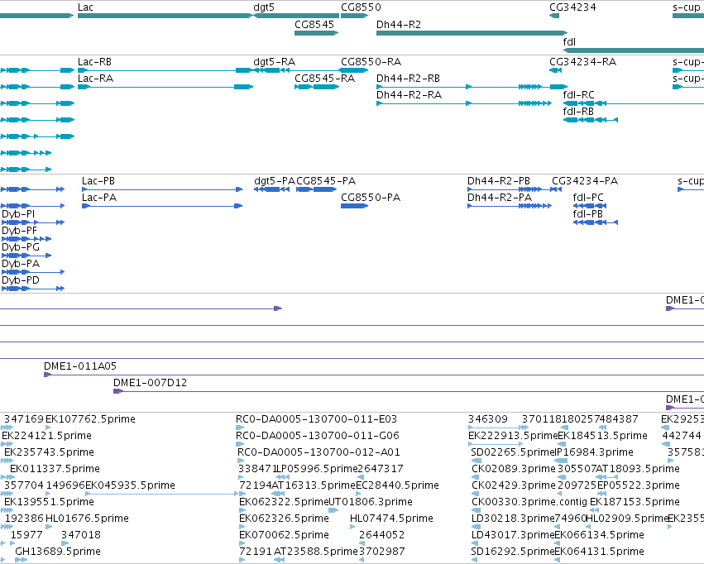Screen dimensions: 704x564
Task: Select the Dyb-PD protein label
Action: (x=20, y=281)
